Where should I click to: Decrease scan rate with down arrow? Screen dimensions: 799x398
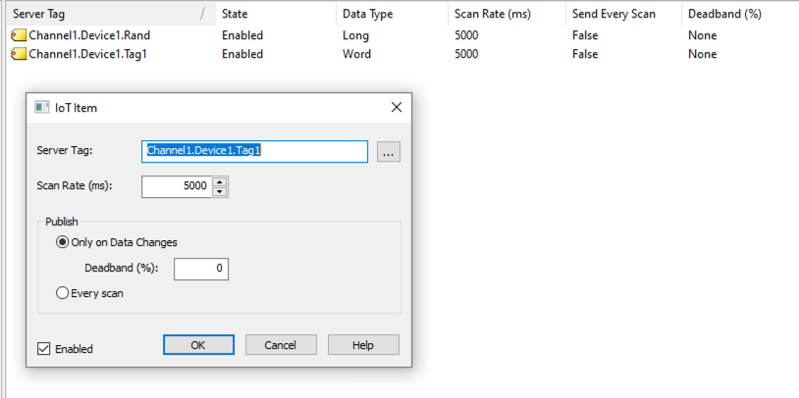pos(220,191)
